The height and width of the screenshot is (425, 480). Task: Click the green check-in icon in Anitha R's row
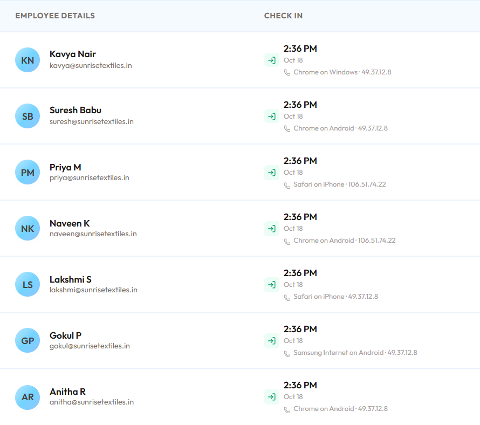(271, 397)
